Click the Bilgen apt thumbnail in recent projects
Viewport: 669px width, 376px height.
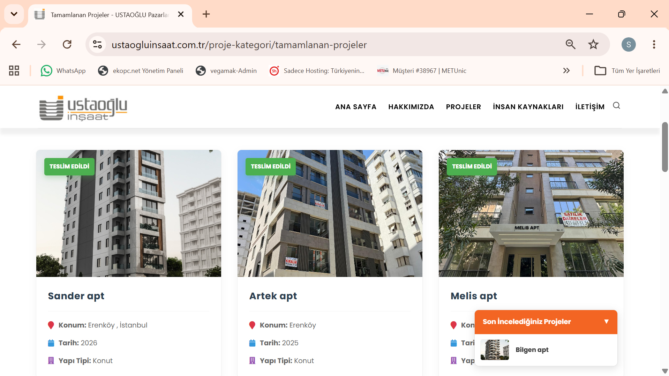495,350
